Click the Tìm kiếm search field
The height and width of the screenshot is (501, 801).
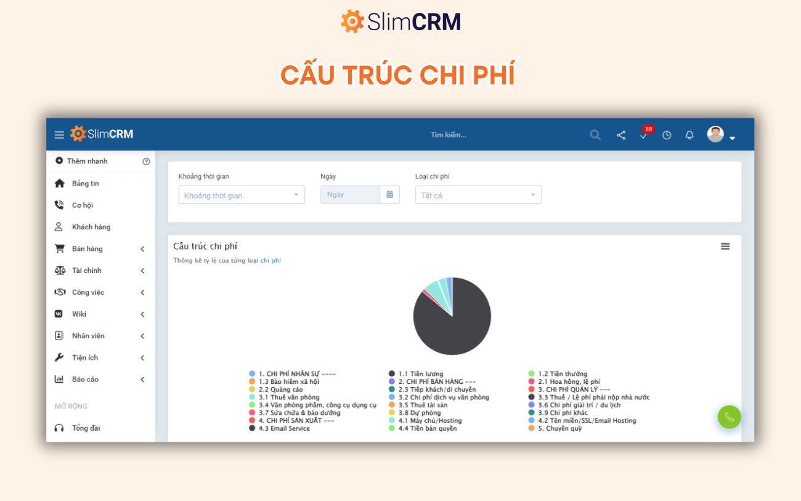tap(449, 135)
